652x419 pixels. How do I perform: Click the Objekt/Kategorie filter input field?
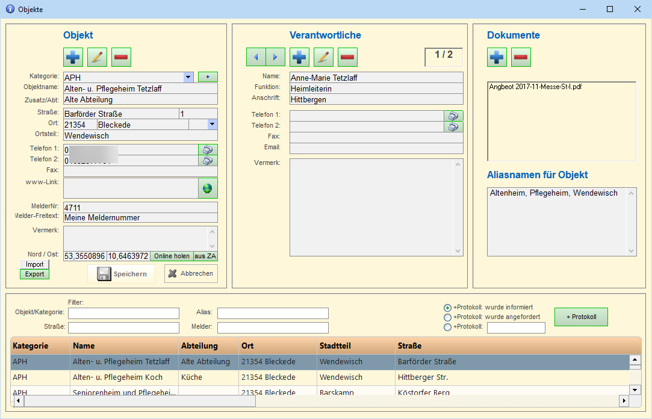point(123,313)
